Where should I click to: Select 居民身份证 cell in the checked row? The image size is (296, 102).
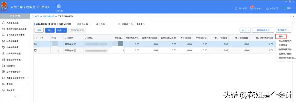(73, 44)
